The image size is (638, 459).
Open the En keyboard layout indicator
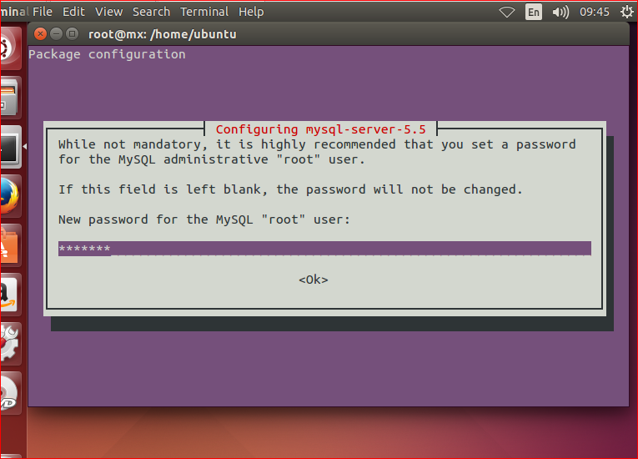coord(534,13)
